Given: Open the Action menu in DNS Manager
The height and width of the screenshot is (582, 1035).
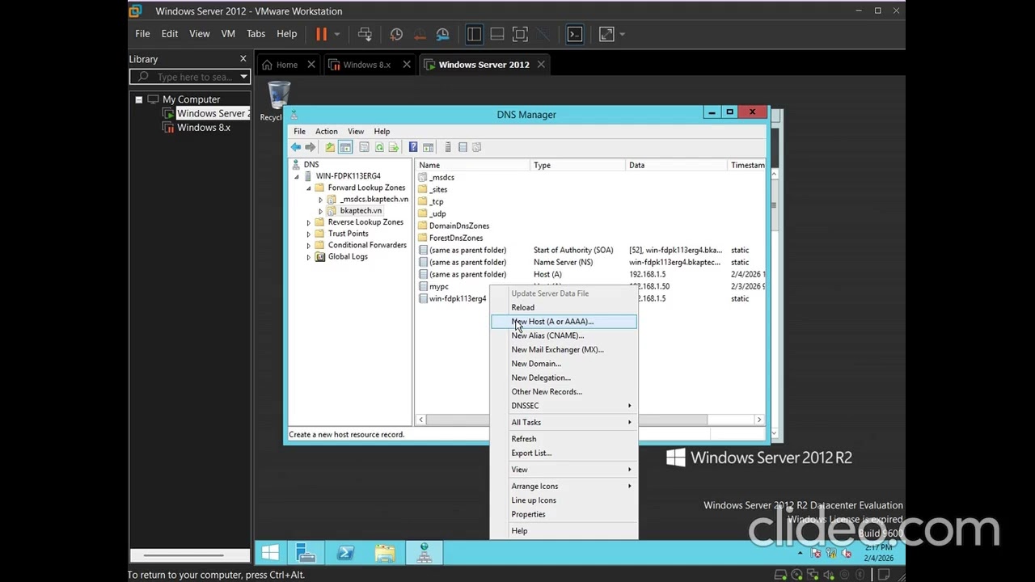Looking at the screenshot, I should 327,131.
